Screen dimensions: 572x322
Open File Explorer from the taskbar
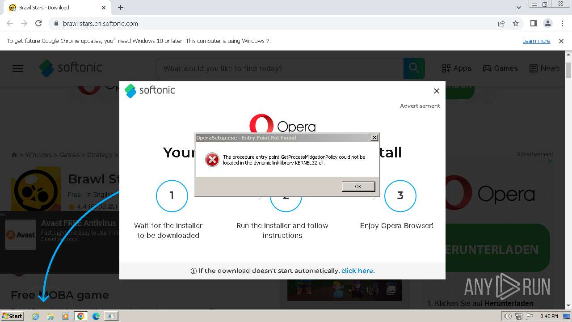pyautogui.click(x=50, y=316)
